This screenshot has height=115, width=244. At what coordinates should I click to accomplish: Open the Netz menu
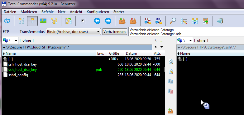tap(62, 12)
